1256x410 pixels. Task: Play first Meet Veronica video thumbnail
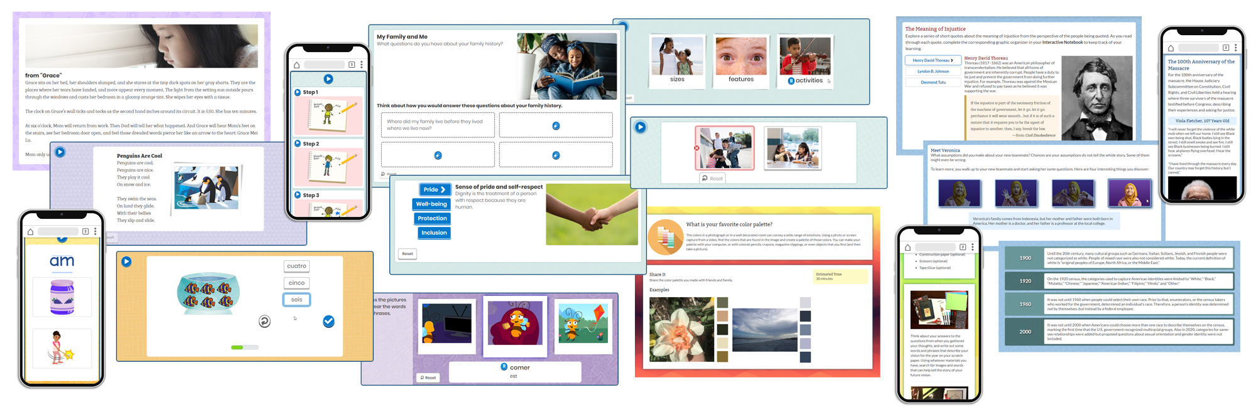(959, 193)
